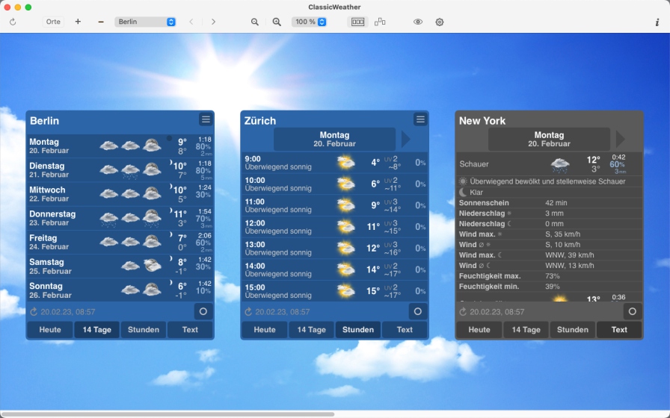Viewport: 670px width, 418px height.
Task: Select staggered widget layout icon
Action: tap(380, 22)
